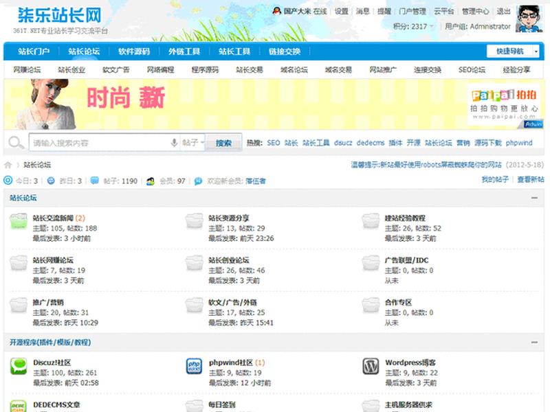Click the QQ penguin icon

[277, 11]
